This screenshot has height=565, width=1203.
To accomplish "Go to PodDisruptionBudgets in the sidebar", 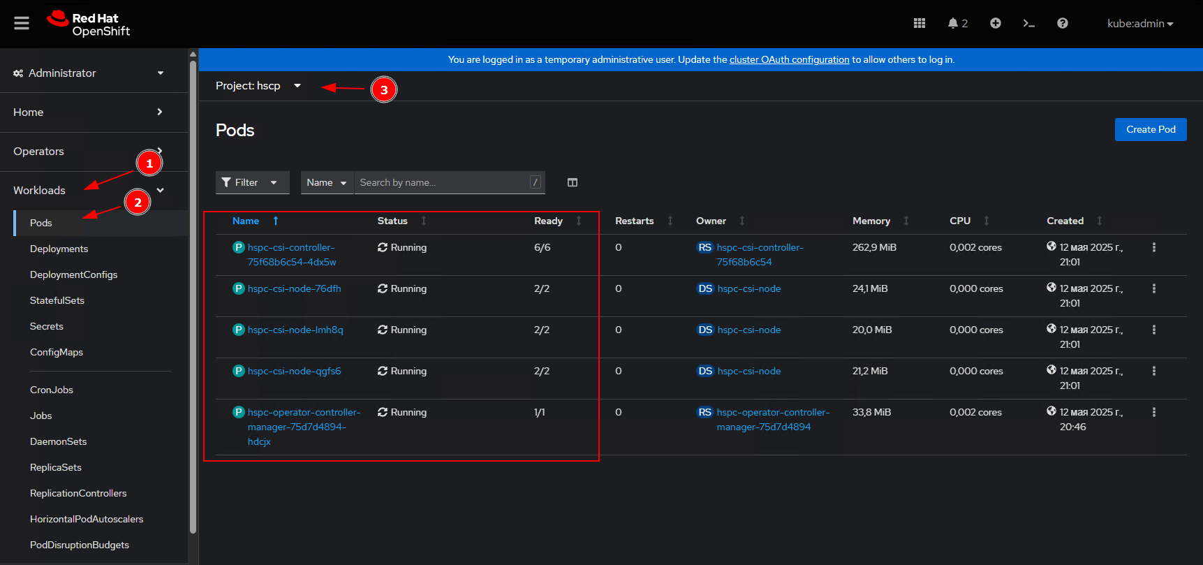I will pos(80,545).
